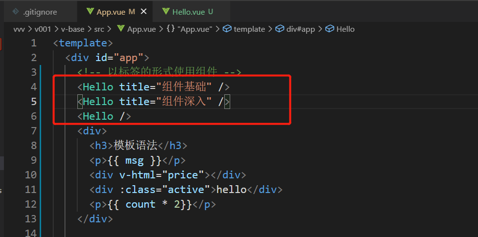Click the Vue icon on App.vue tab
The image size is (478, 237).
tap(90, 12)
